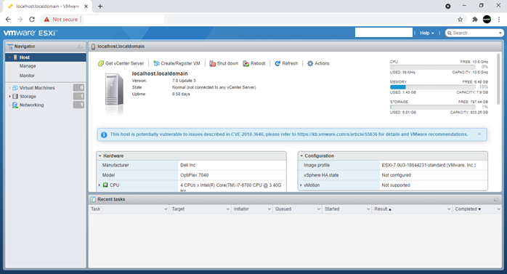Click the Storage icon in Navigator
The width and height of the screenshot is (507, 274).
pyautogui.click(x=15, y=97)
